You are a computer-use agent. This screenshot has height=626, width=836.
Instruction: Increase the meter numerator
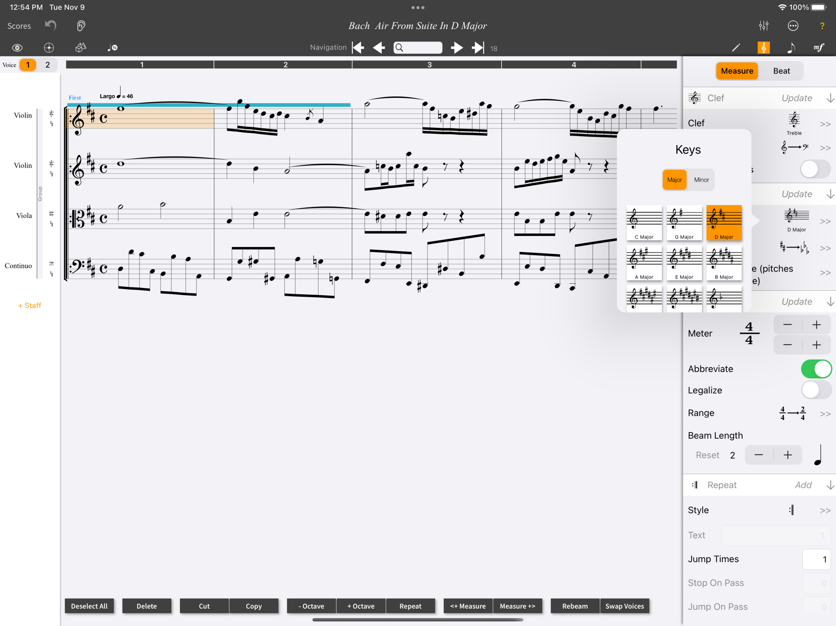coord(816,325)
